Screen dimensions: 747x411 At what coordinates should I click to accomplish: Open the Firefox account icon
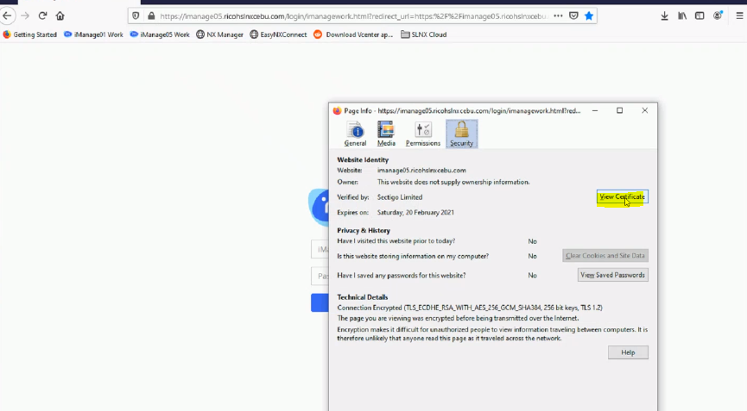(718, 16)
